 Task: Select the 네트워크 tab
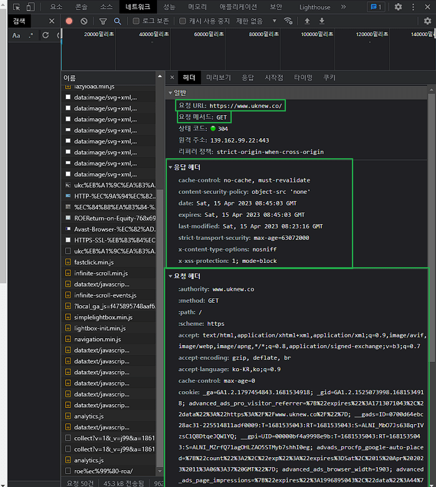click(138, 7)
